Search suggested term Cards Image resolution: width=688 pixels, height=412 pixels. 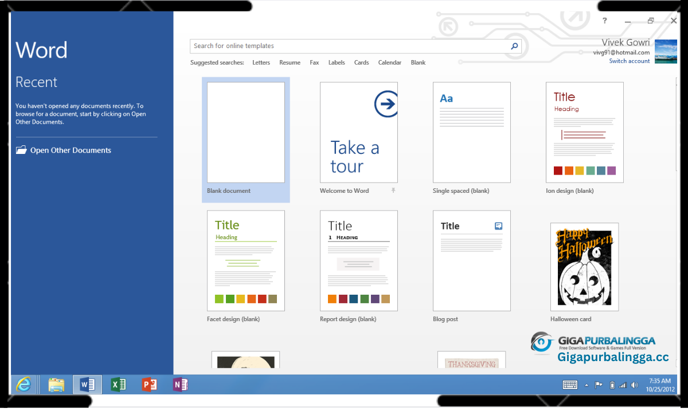pos(361,62)
